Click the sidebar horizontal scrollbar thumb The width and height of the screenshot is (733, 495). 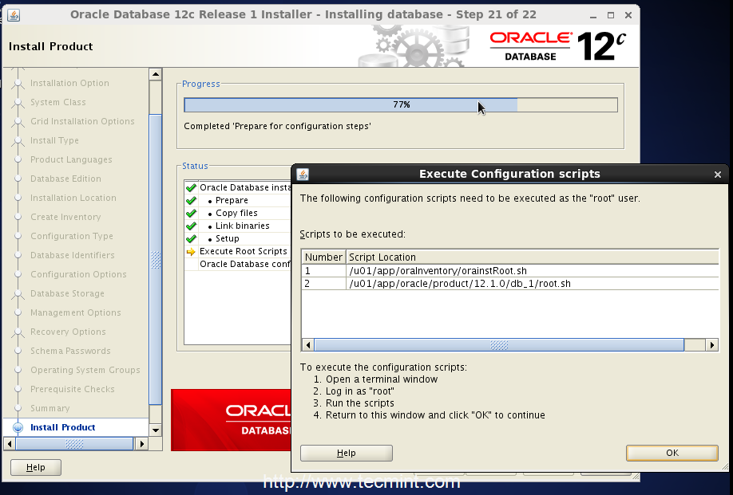[74, 444]
